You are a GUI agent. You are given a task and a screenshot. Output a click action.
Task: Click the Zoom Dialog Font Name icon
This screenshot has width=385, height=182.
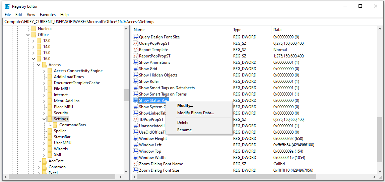pos(136,164)
